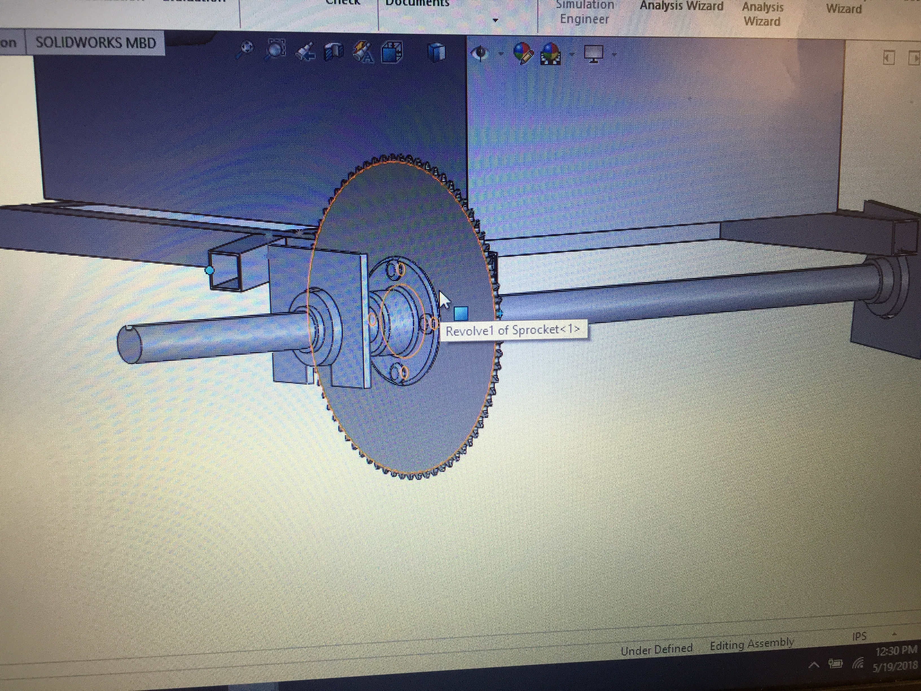Click the Dynamic Annotation Views icon
Viewport: 921px width, 691px height.
pos(363,52)
